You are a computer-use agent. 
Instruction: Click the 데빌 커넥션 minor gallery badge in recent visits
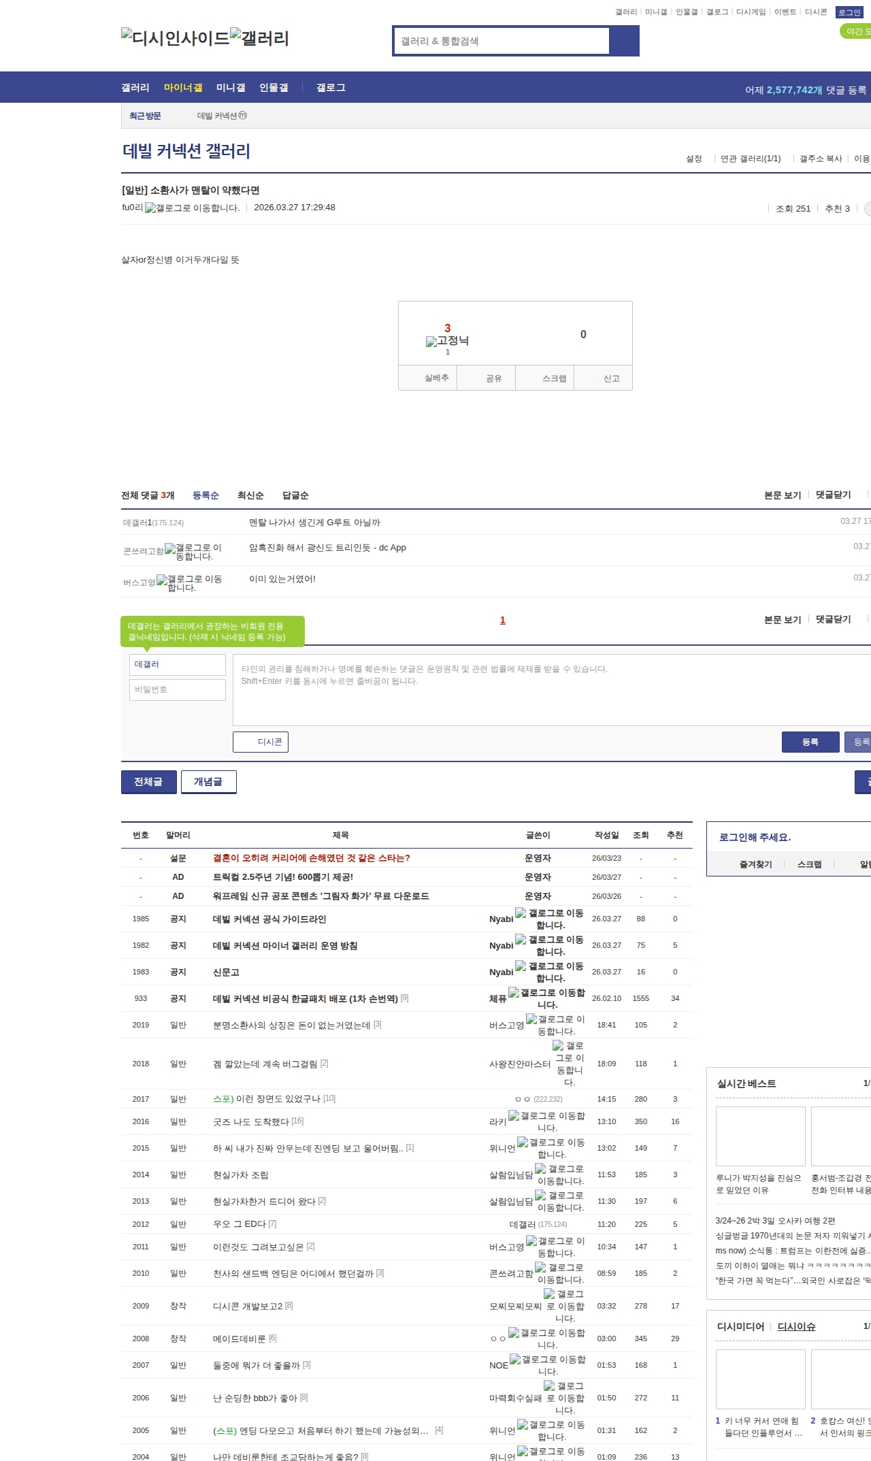[242, 116]
